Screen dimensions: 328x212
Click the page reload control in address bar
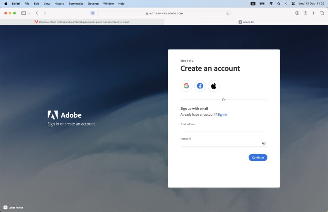click(227, 13)
